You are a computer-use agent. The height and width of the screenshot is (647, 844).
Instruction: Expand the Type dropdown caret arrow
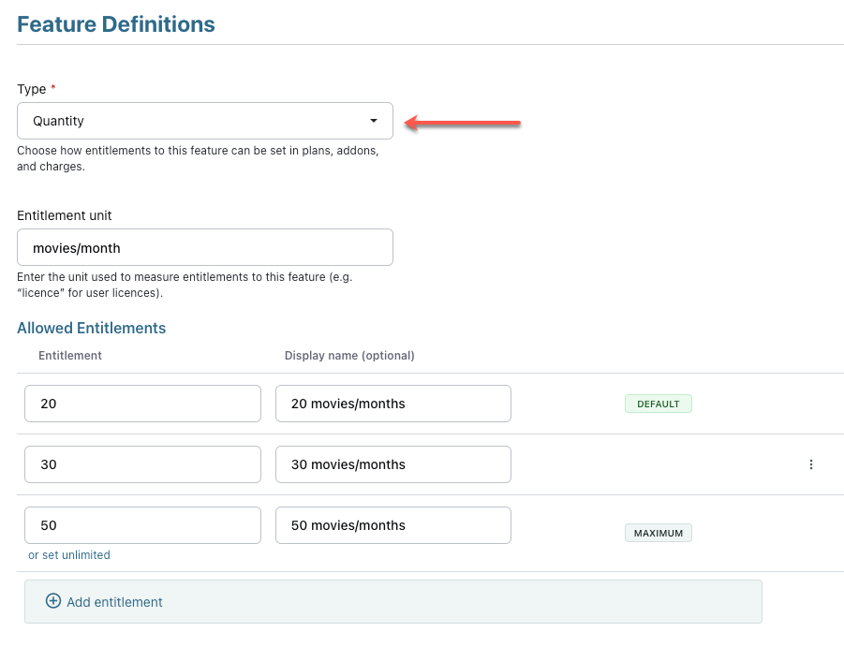(374, 121)
